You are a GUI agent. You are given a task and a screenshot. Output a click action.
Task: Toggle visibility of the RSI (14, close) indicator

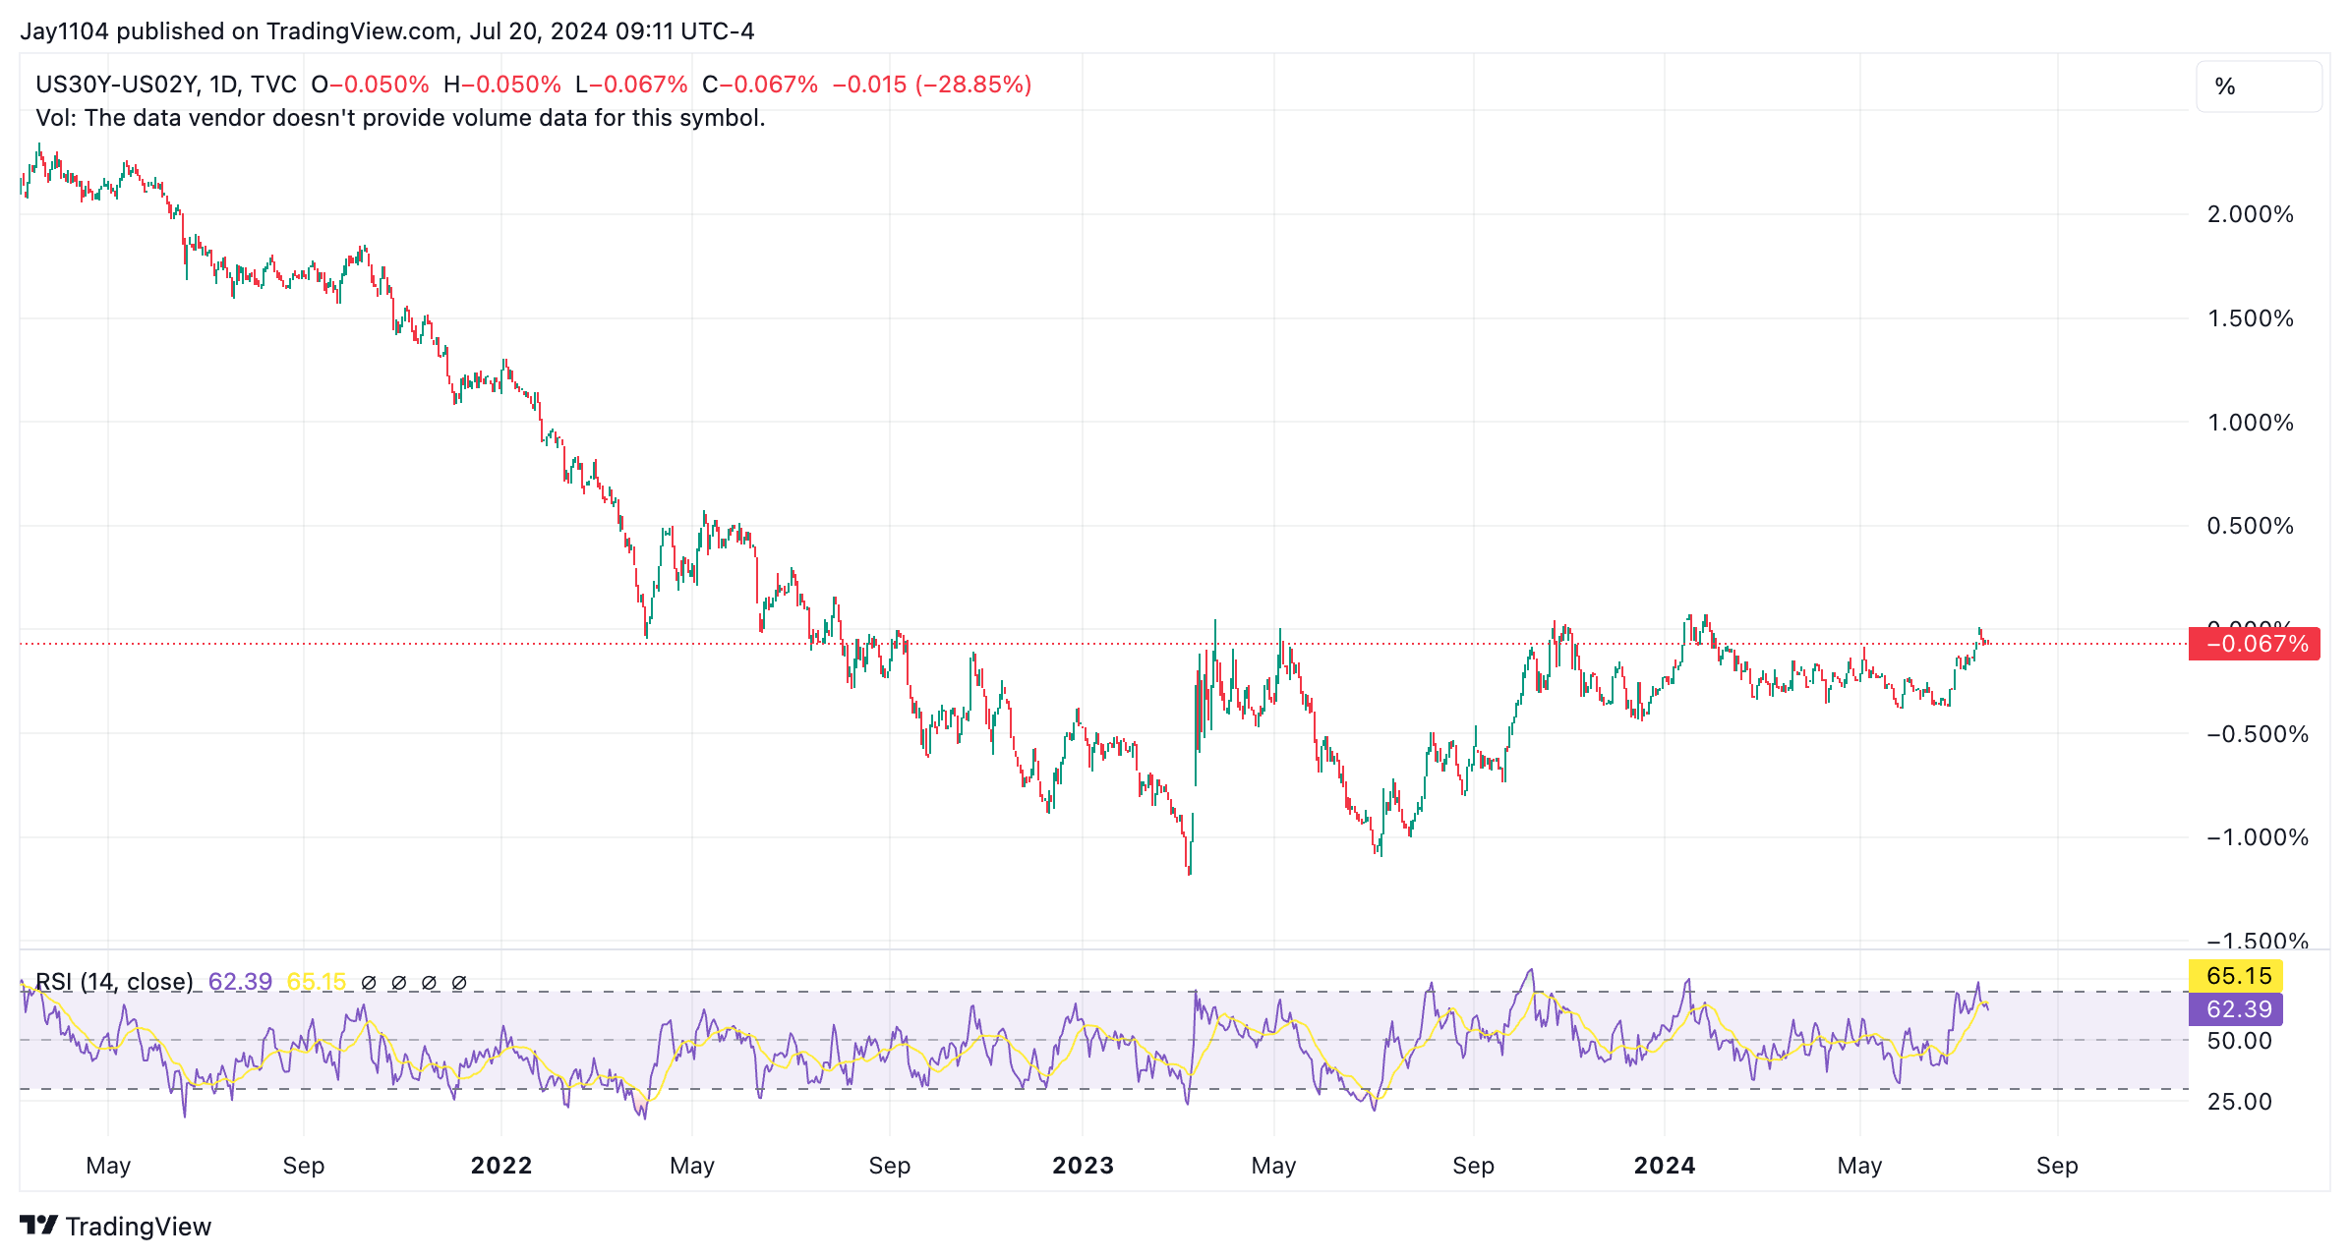click(x=114, y=982)
